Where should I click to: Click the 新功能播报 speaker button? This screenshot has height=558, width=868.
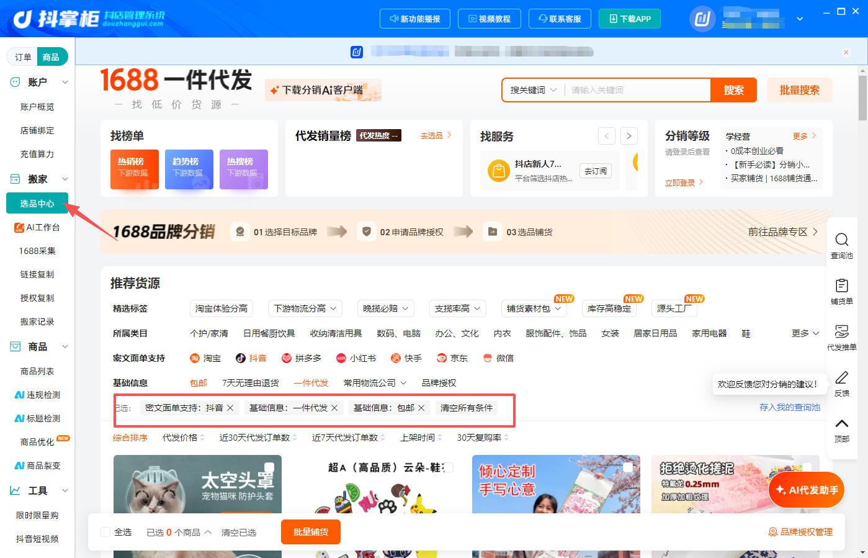point(414,19)
